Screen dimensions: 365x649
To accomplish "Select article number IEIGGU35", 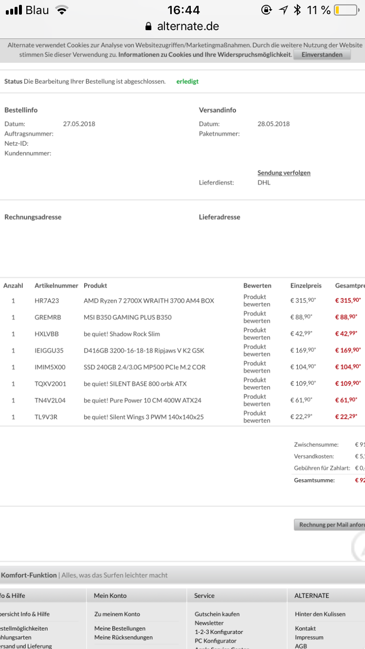I will pyautogui.click(x=49, y=350).
